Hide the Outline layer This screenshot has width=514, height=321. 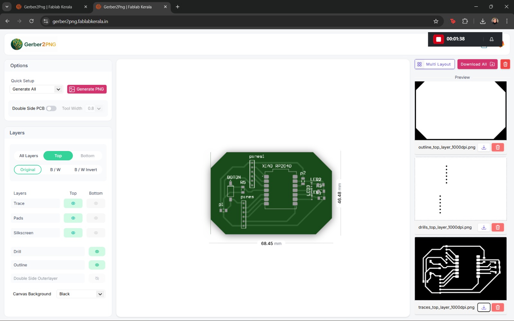[97, 265]
